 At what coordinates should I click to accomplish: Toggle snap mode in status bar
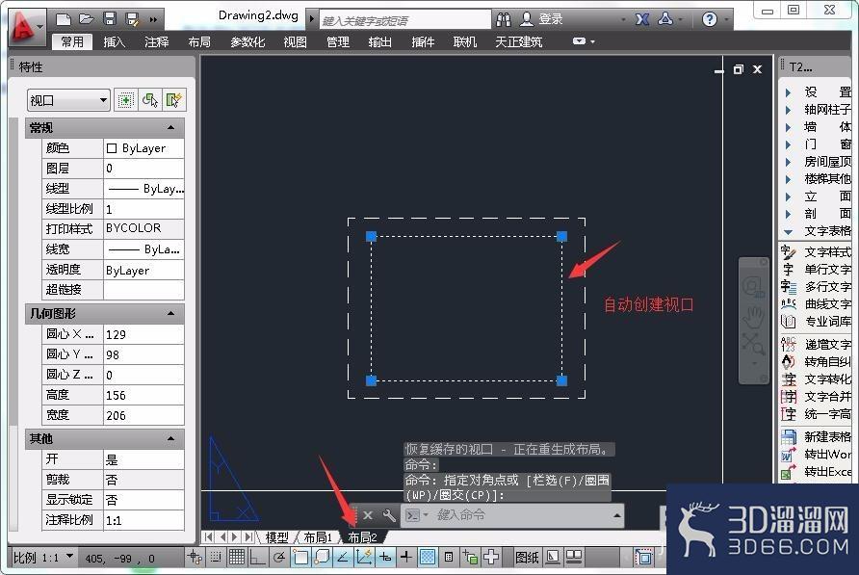[216, 558]
